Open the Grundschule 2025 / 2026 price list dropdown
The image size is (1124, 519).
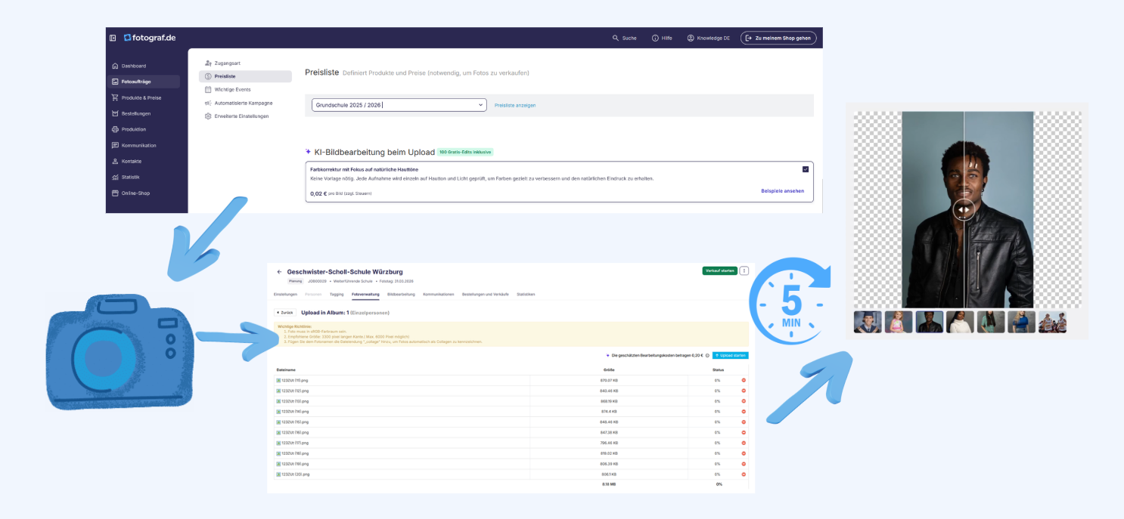(x=399, y=105)
